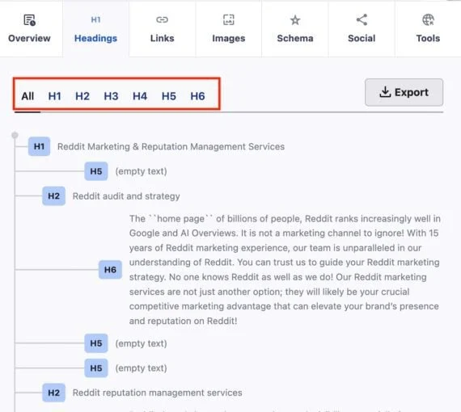Click the download icon in the Export button

pyautogui.click(x=385, y=92)
